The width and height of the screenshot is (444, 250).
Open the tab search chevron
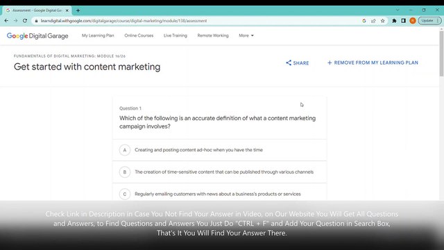coord(398,10)
